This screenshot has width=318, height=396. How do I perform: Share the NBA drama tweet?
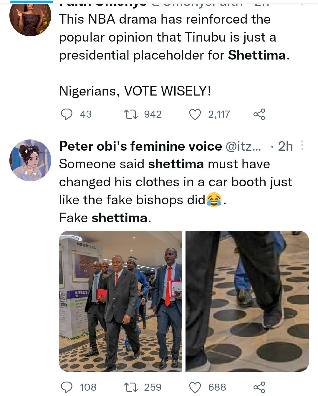[259, 114]
